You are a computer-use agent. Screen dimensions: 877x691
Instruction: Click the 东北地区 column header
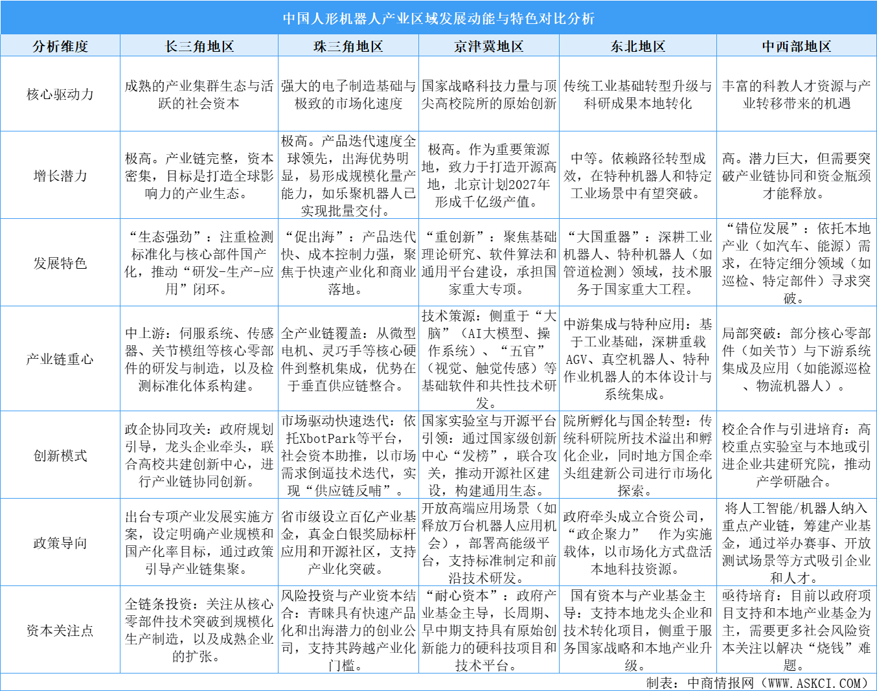[x=637, y=45]
